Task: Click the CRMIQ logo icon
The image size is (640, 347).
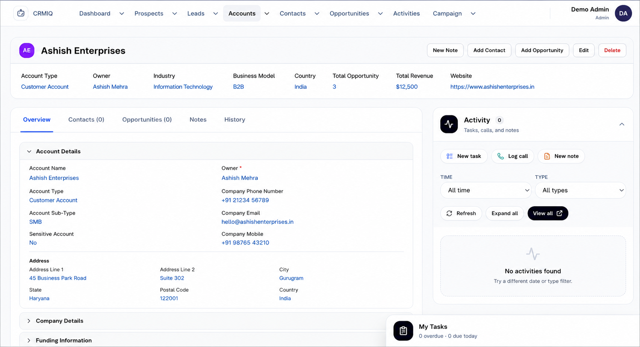Action: coord(21,13)
